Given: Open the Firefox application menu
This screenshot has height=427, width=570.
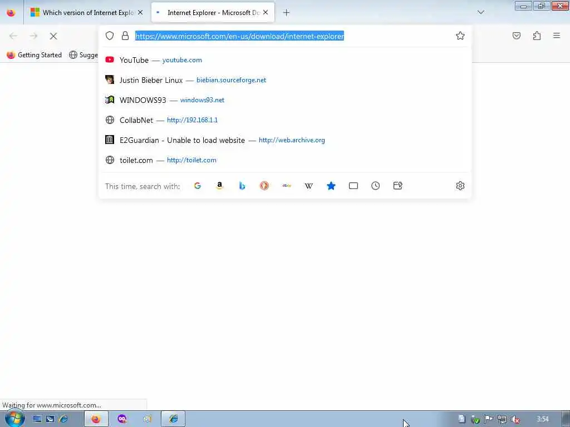Looking at the screenshot, I should [557, 36].
